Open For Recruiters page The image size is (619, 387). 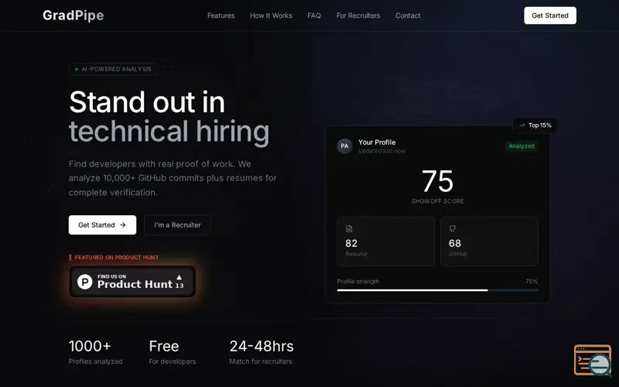tap(358, 15)
